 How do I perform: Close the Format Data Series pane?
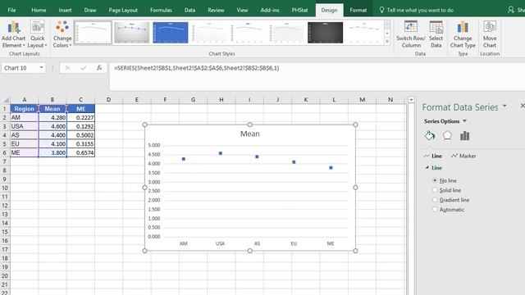[x=522, y=106]
